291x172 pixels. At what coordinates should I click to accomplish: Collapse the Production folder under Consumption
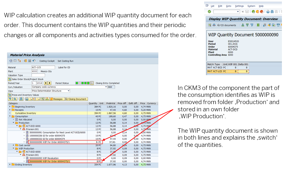tap(13, 123)
